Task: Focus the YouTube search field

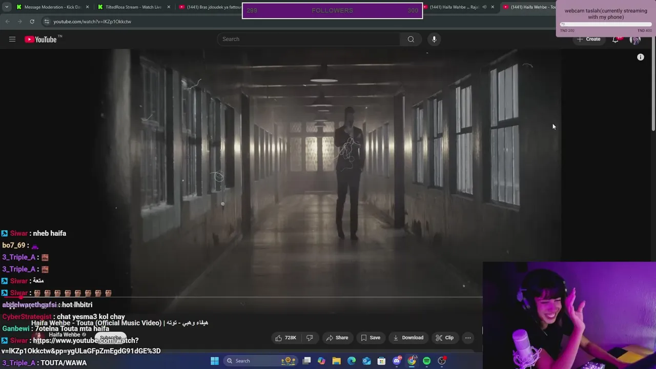Action: click(308, 39)
